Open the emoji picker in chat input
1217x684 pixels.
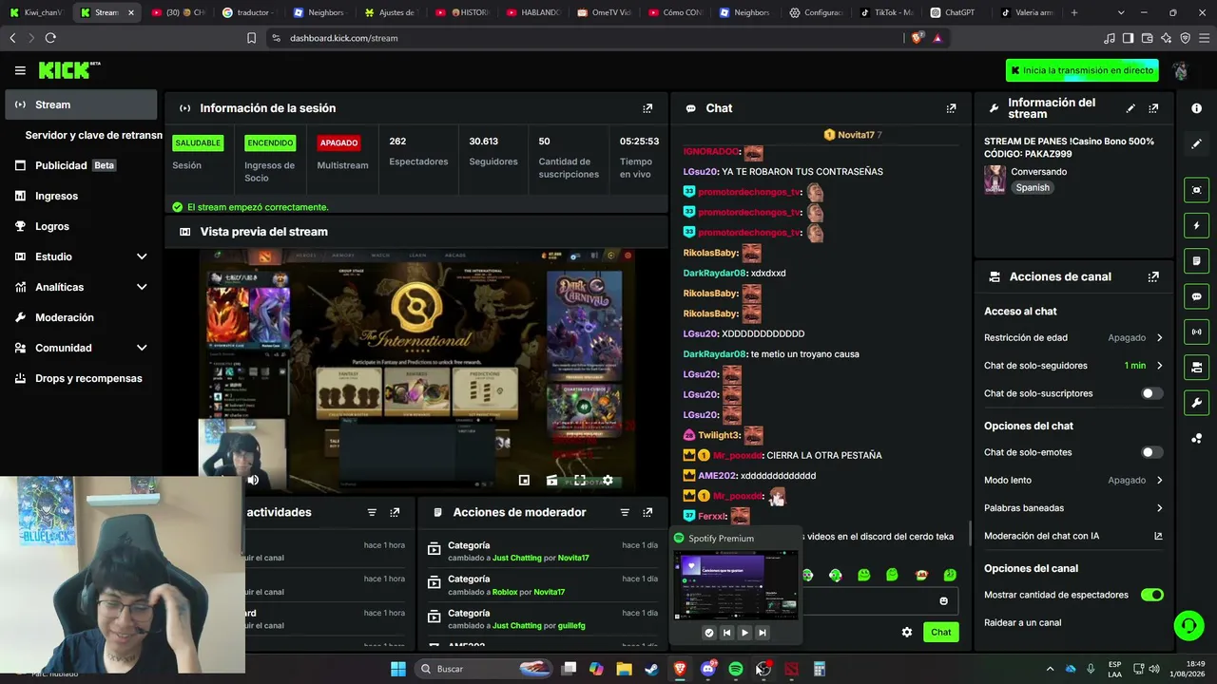pyautogui.click(x=943, y=600)
